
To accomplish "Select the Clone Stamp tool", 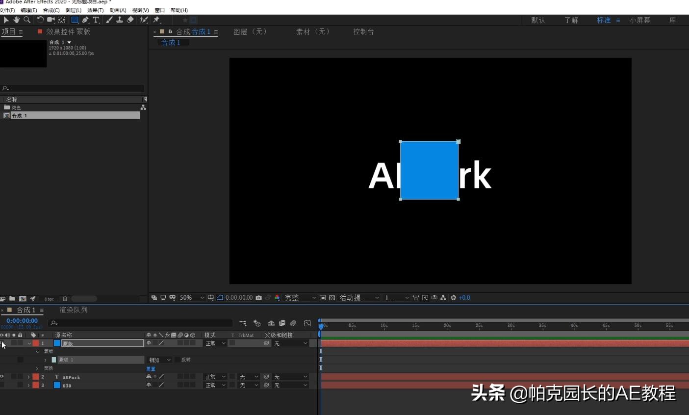I will [119, 20].
